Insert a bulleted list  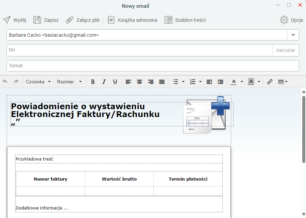(175, 82)
